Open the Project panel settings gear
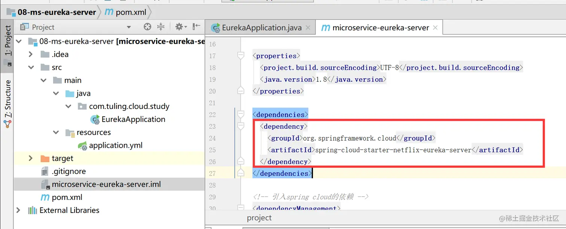This screenshot has height=229, width=566. 181,27
